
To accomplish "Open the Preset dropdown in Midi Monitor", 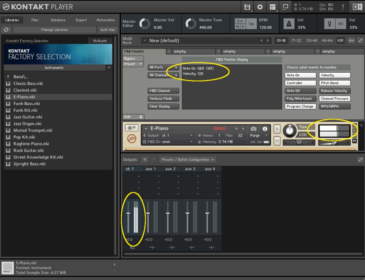I will pos(133,64).
